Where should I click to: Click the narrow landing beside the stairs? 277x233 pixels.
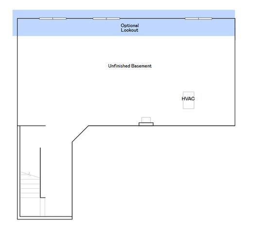tap(43, 207)
